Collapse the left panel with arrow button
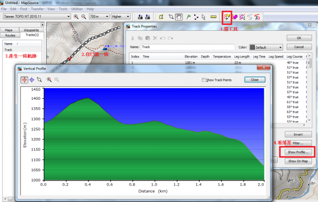The height and width of the screenshot is (202, 318). coord(42,24)
